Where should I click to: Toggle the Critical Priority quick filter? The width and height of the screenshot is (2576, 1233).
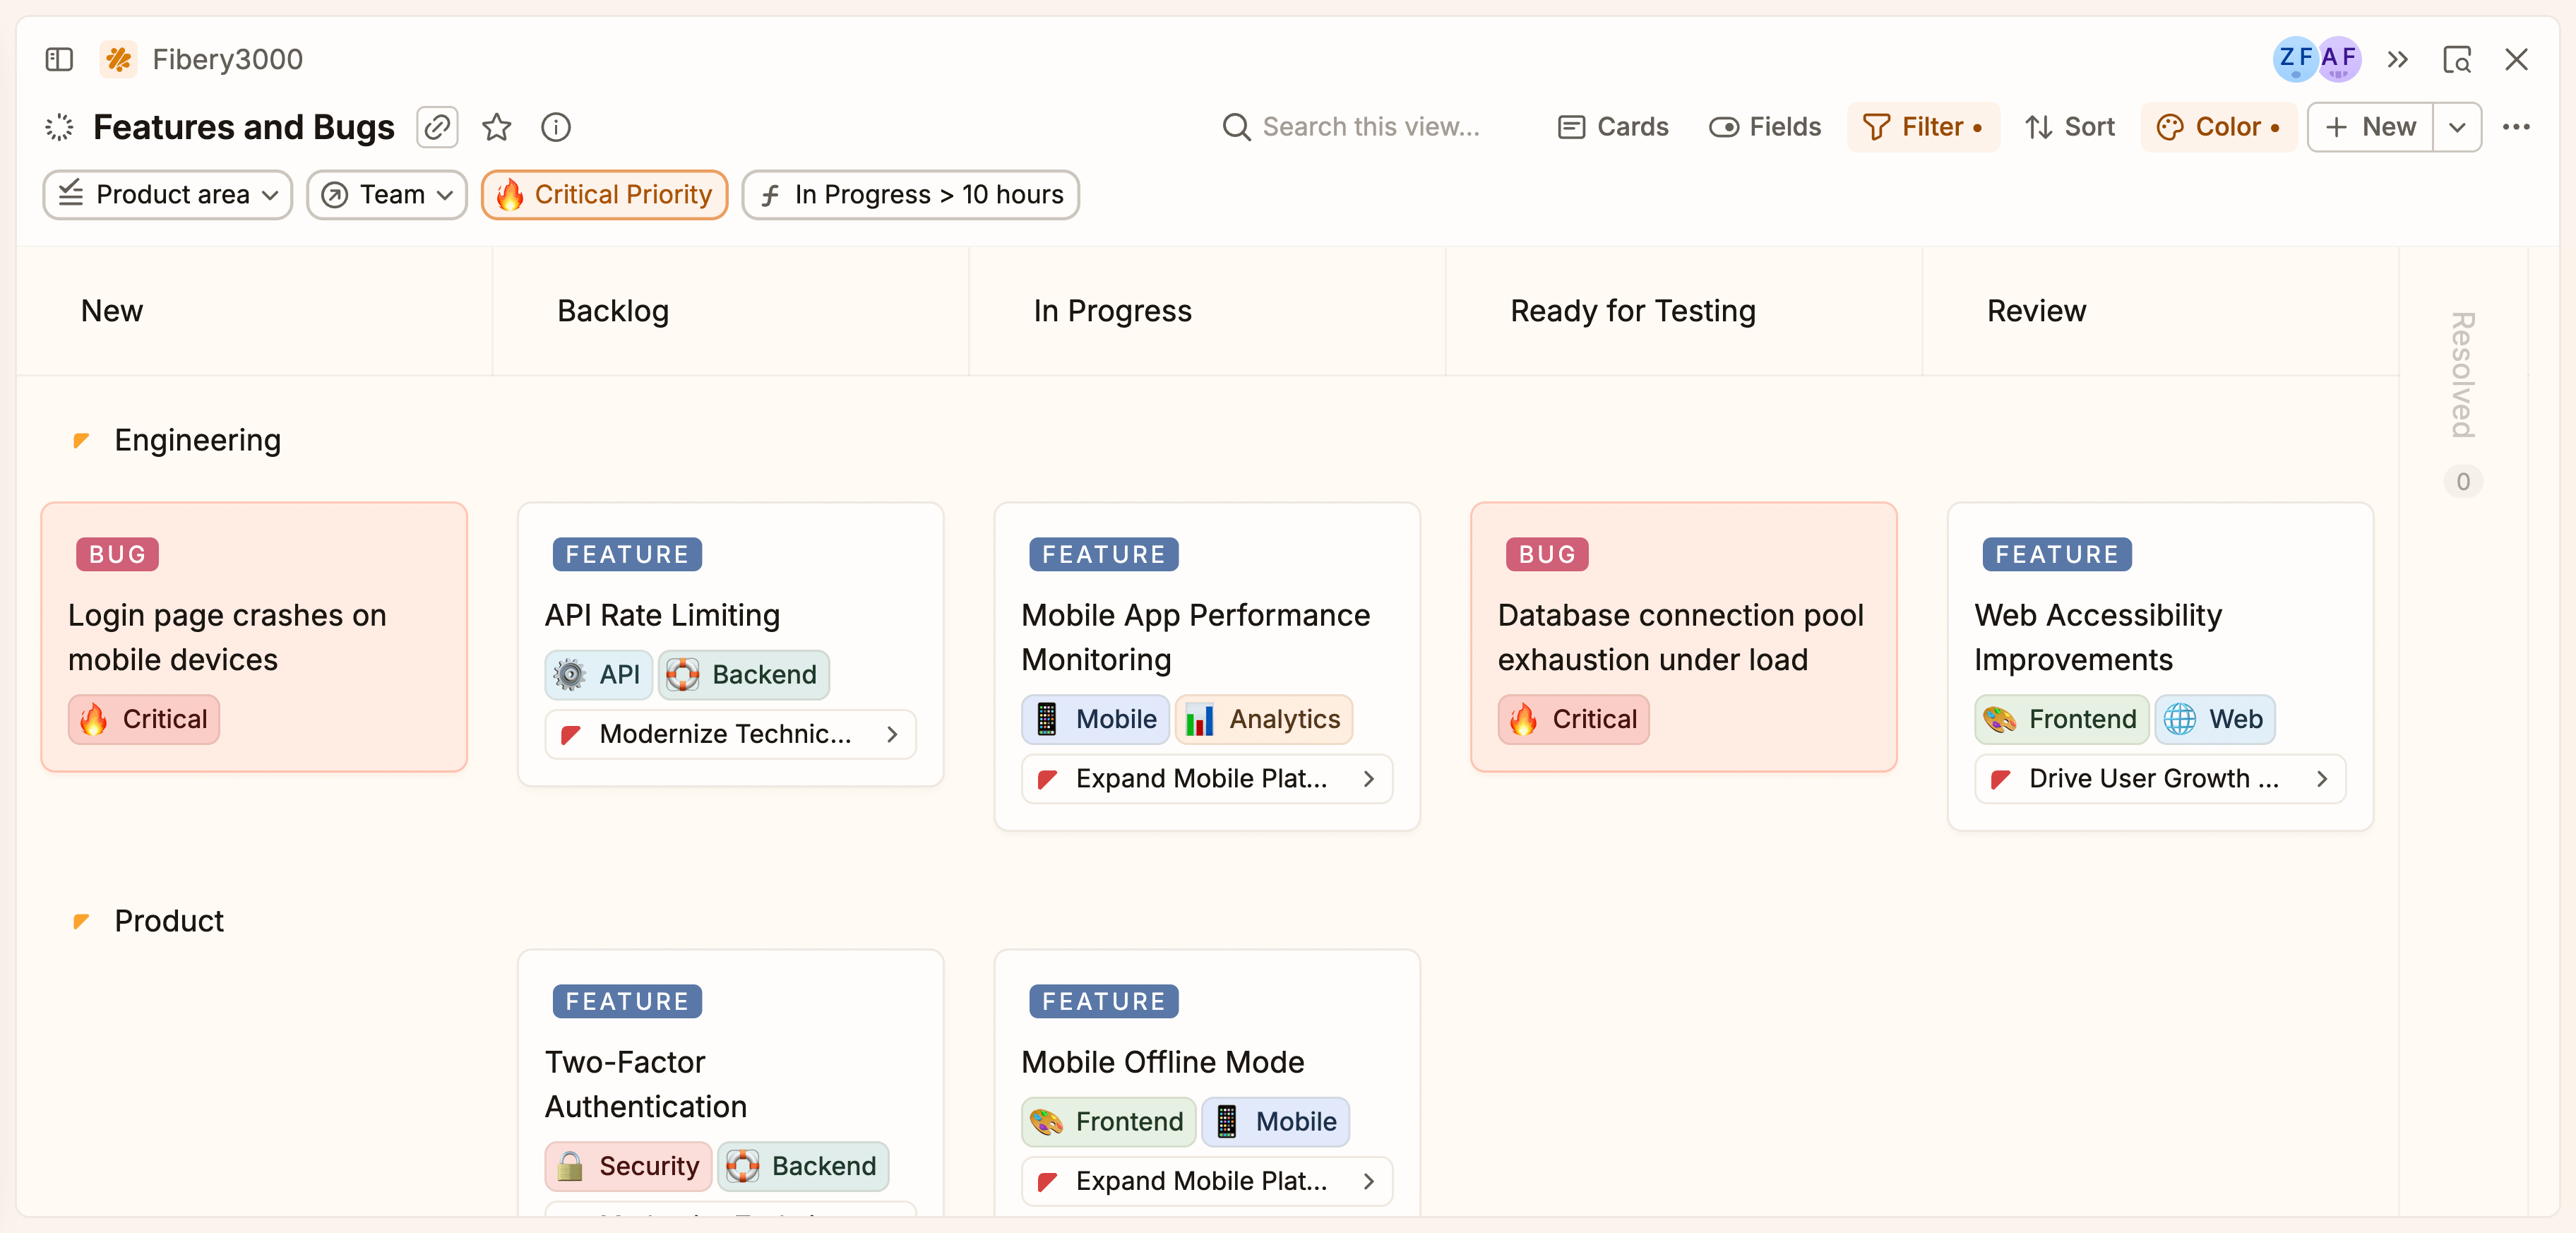tap(604, 194)
